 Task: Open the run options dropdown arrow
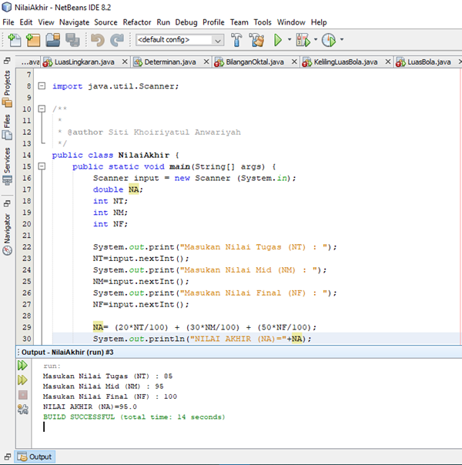click(x=289, y=39)
